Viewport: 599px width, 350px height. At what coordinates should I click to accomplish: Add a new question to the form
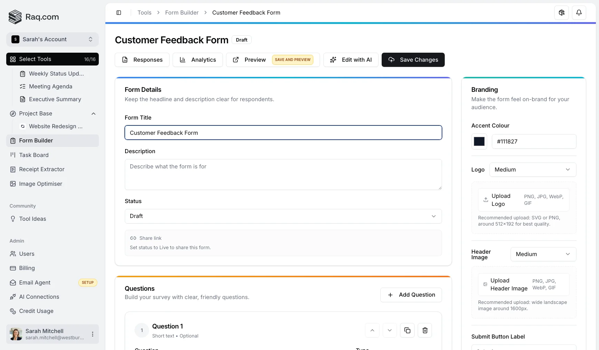point(411,295)
